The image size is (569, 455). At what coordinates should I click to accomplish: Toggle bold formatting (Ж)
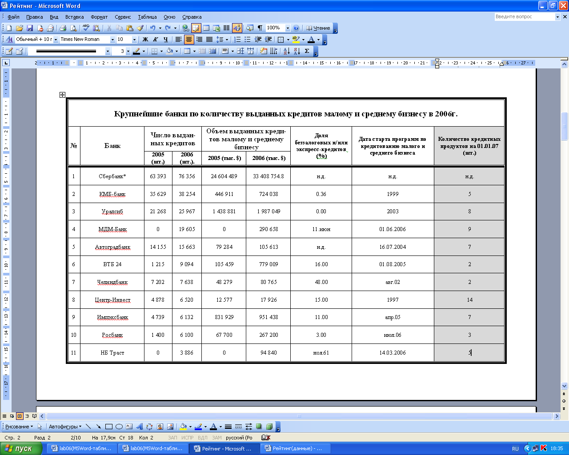pos(145,40)
